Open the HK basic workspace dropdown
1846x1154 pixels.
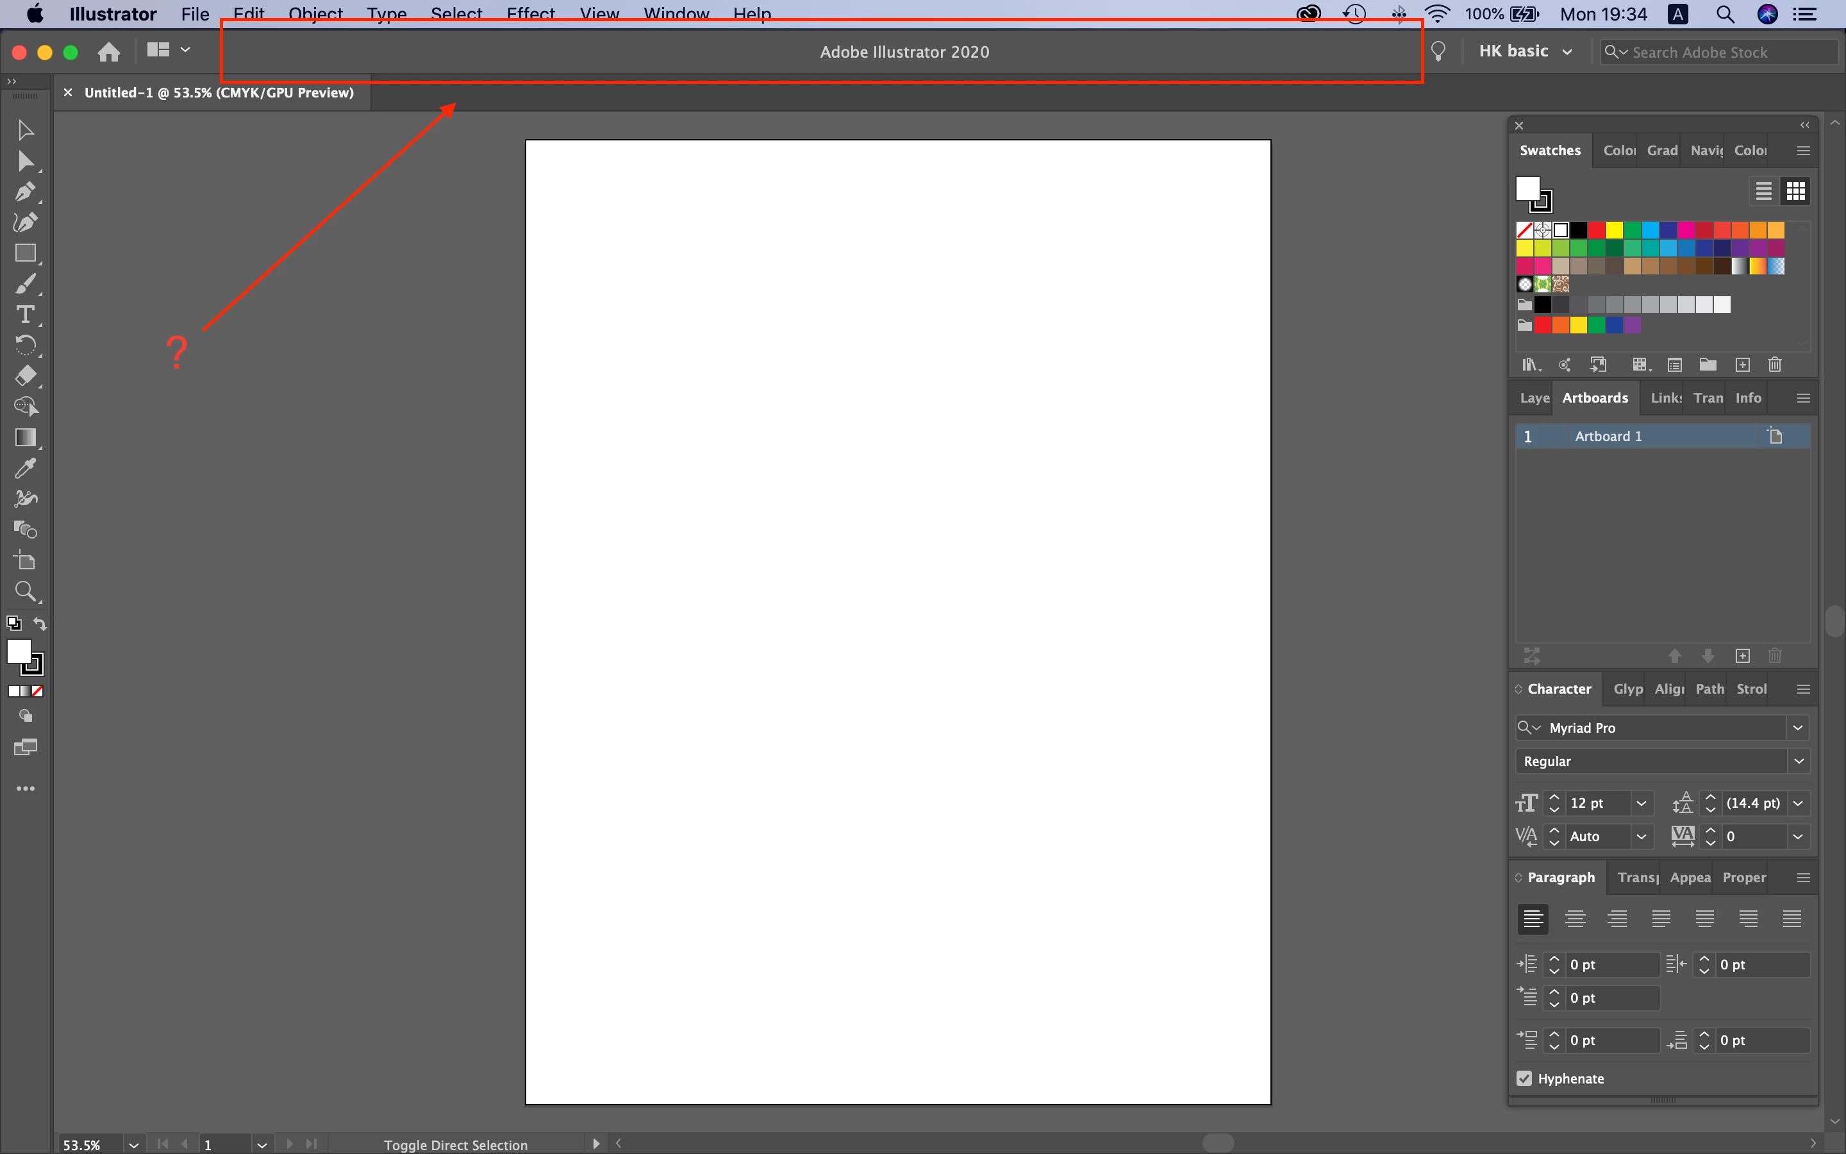point(1525,51)
